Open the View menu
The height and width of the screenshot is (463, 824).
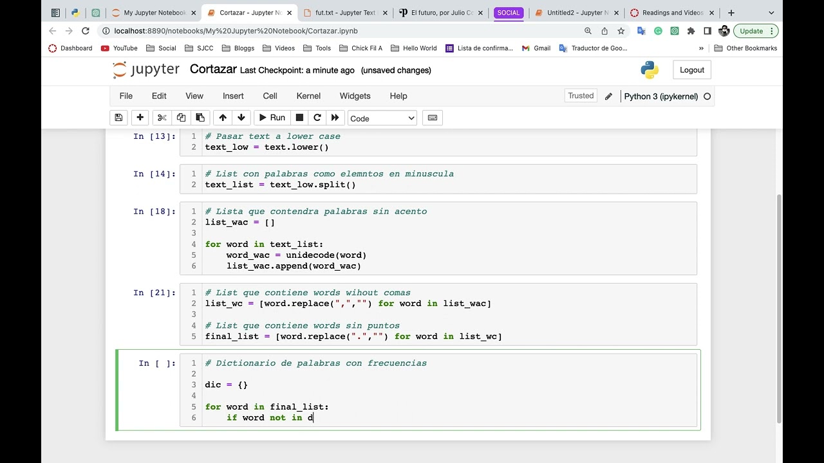pos(194,96)
